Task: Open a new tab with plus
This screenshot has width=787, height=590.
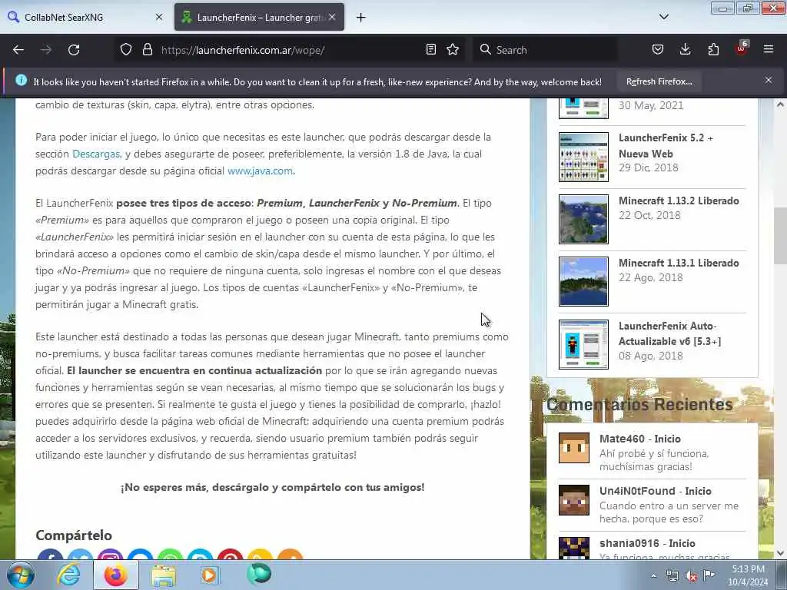Action: pyautogui.click(x=361, y=18)
